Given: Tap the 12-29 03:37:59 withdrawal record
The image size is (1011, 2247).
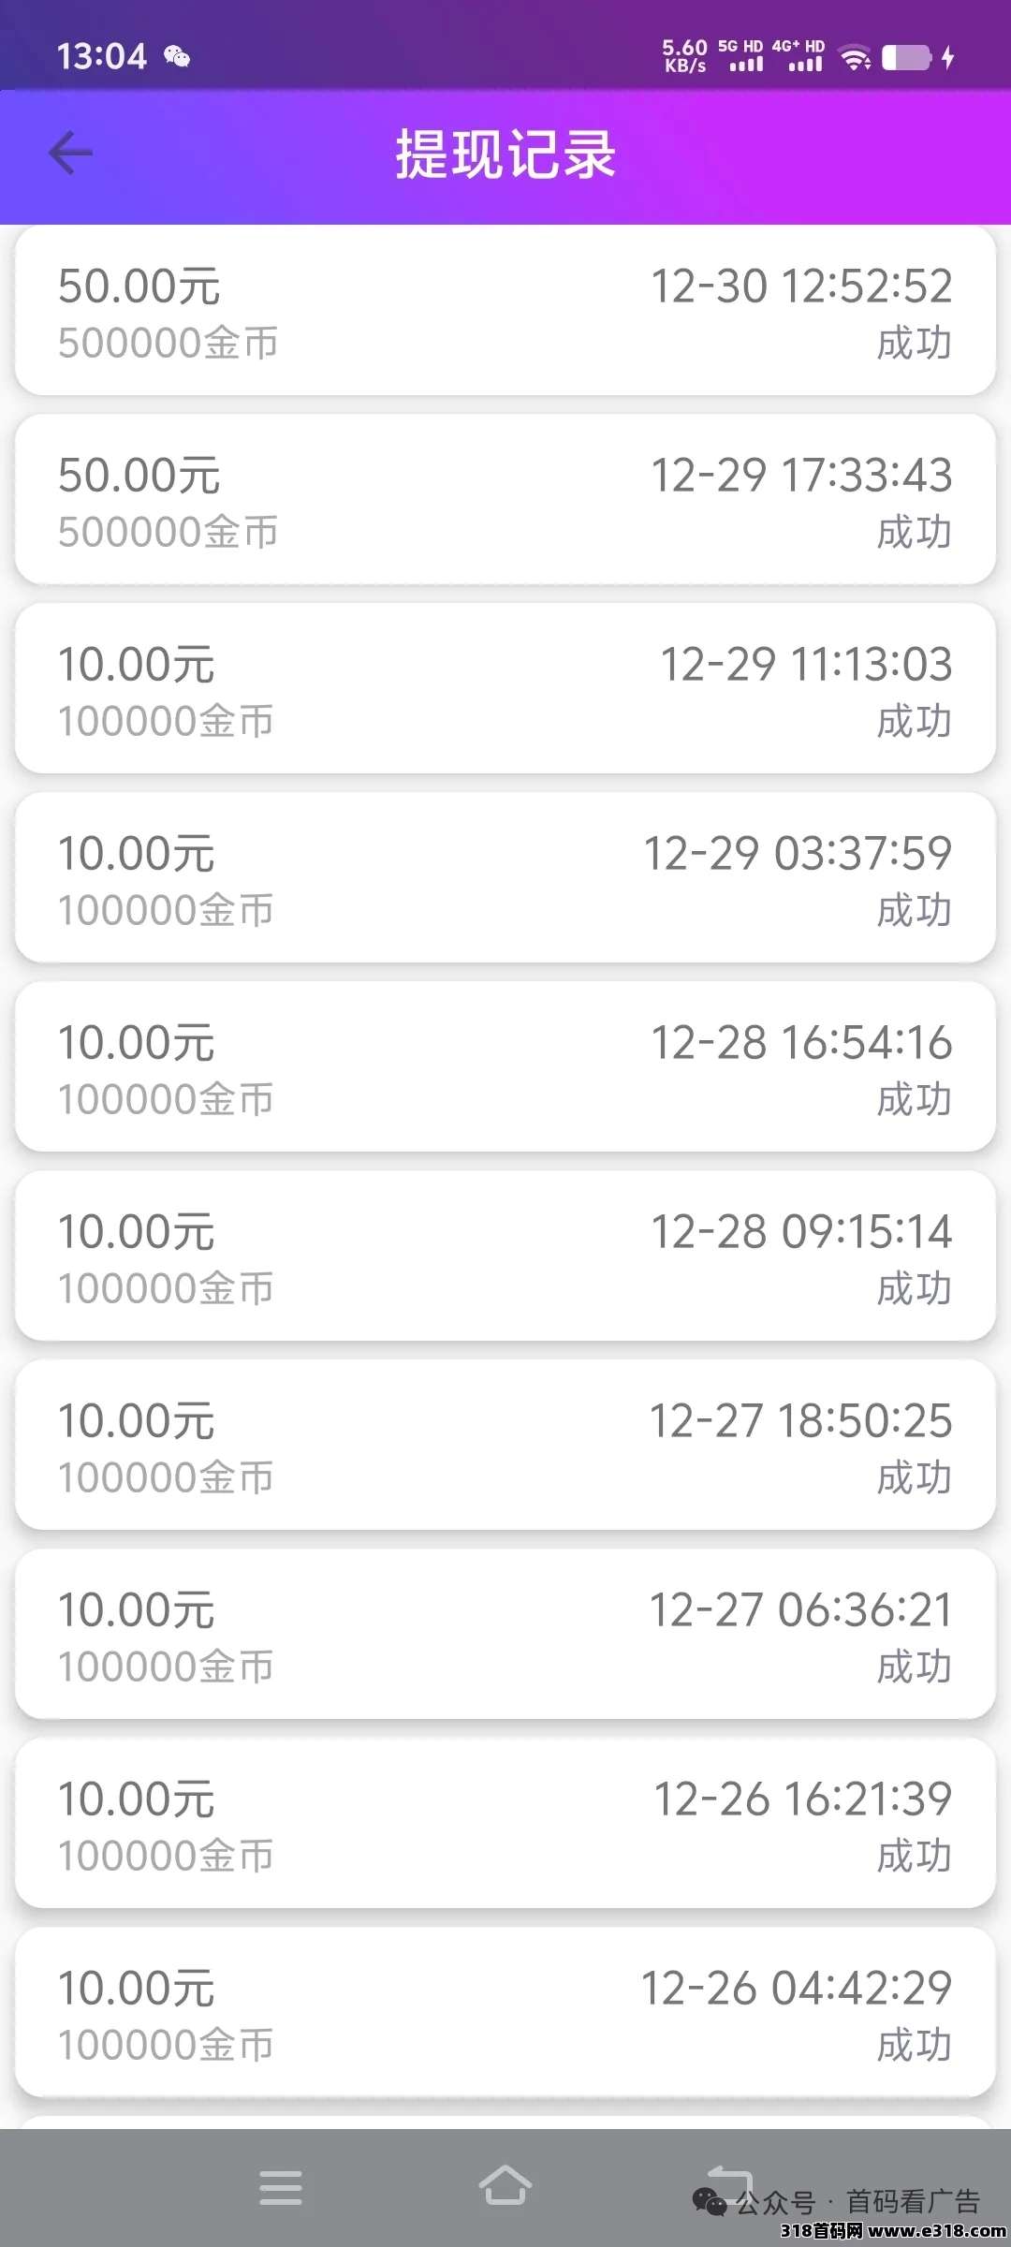Looking at the screenshot, I should (x=505, y=879).
